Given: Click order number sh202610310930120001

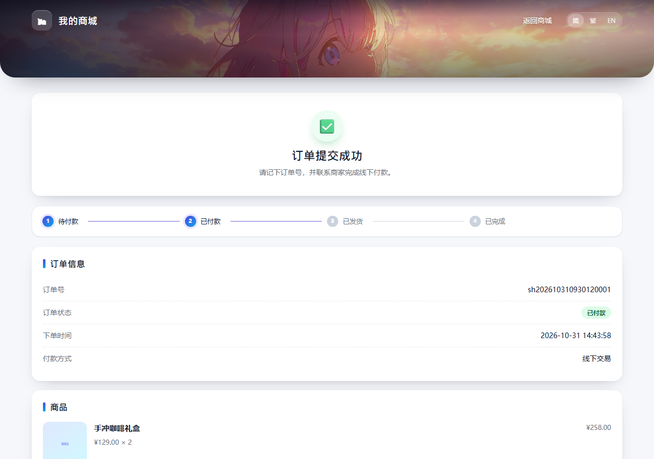Looking at the screenshot, I should (x=569, y=290).
